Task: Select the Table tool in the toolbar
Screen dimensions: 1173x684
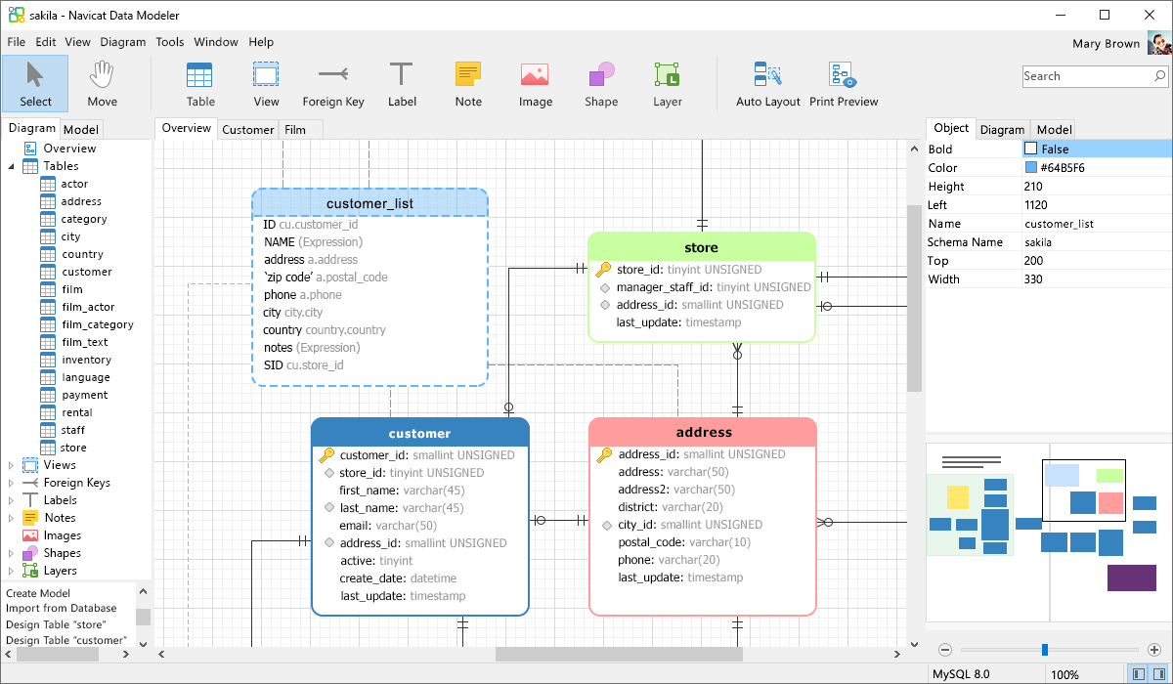Action: tap(199, 84)
